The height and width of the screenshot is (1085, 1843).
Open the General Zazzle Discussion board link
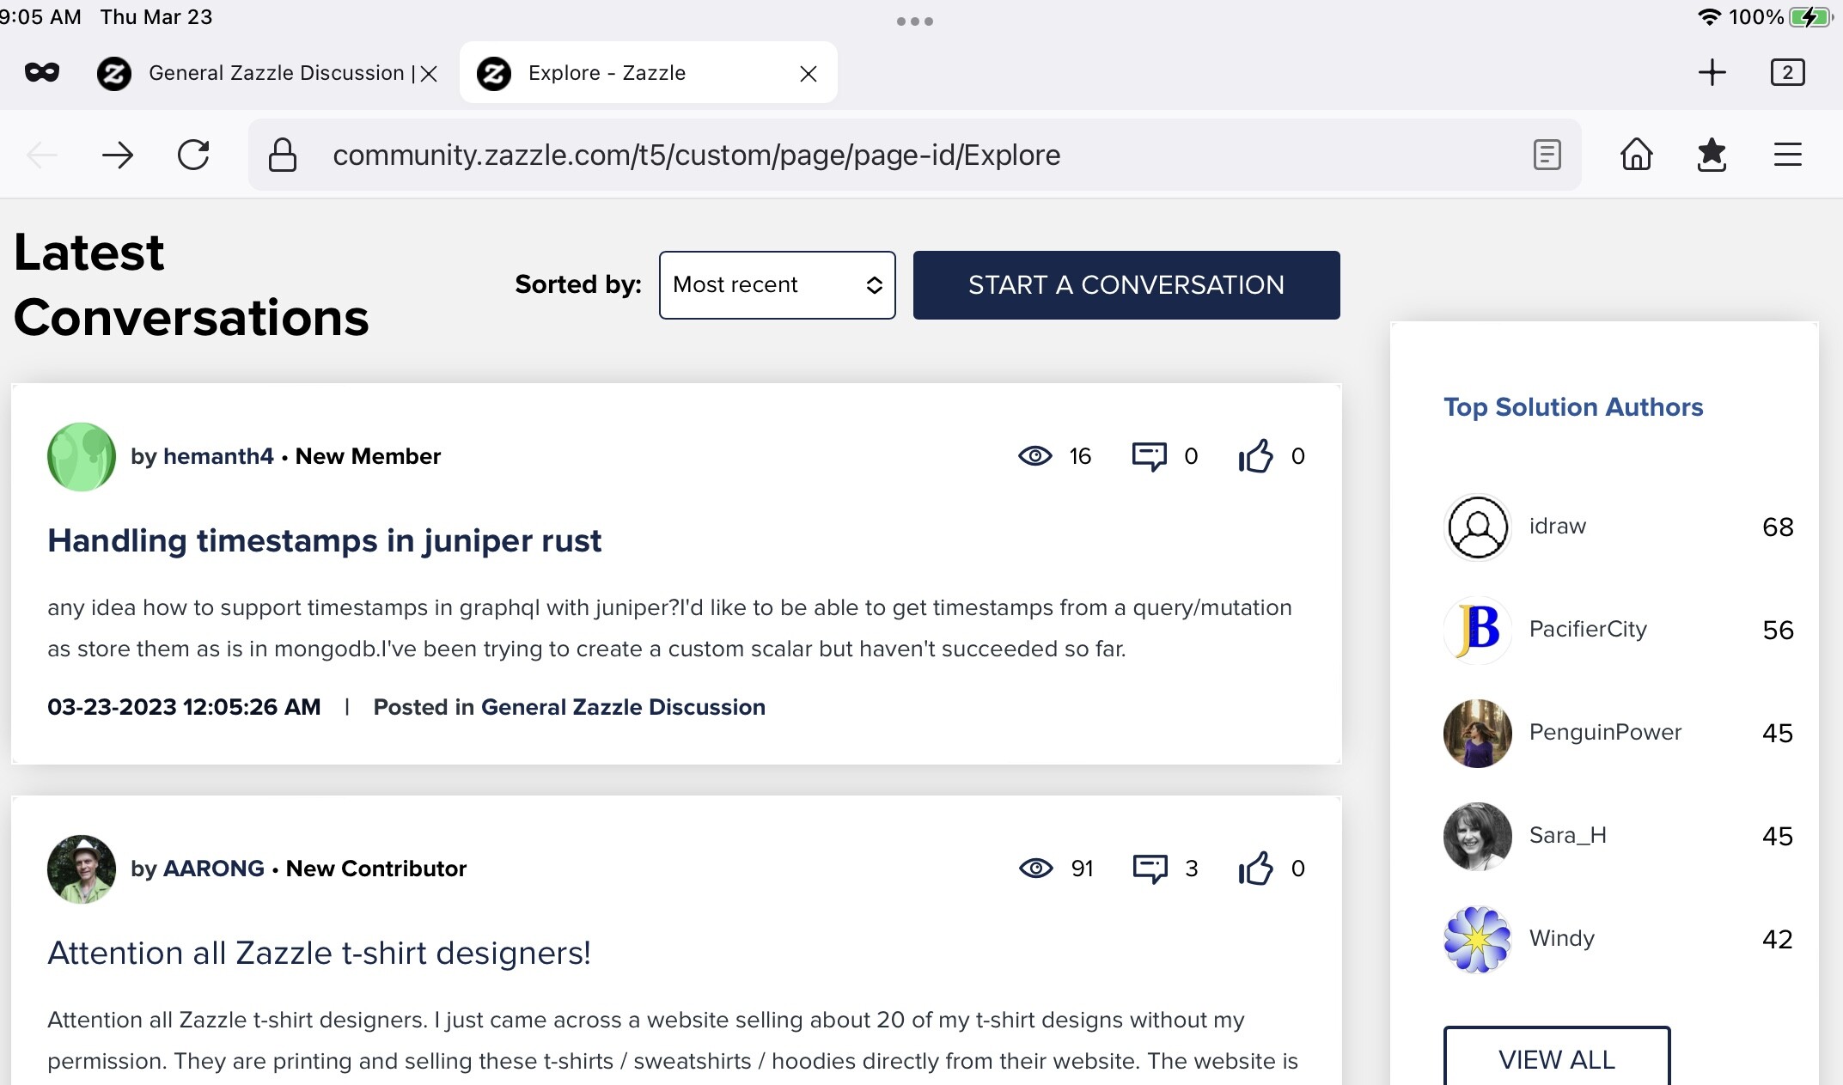(623, 707)
